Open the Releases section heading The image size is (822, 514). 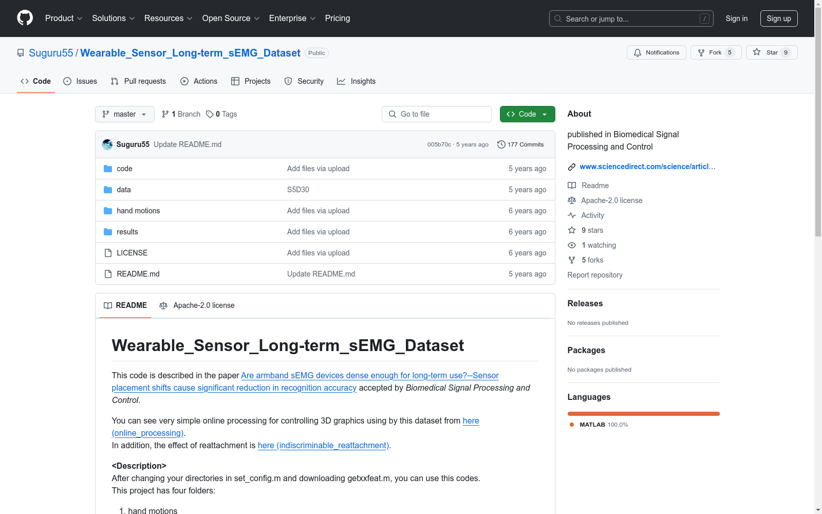585,304
